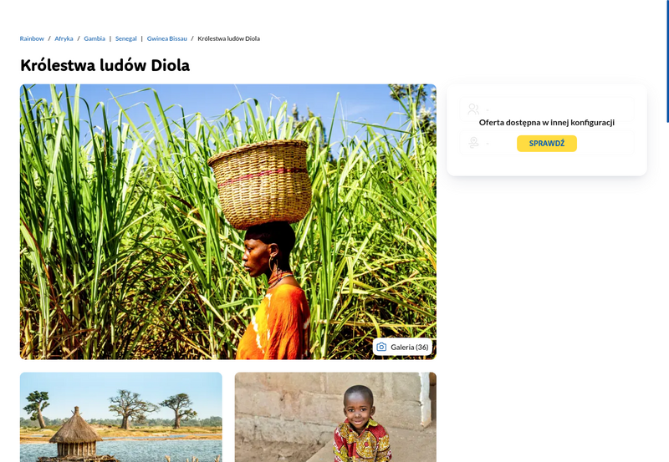
Task: Open the Gwinea Bissau breadcrumb link
Action: click(x=166, y=38)
